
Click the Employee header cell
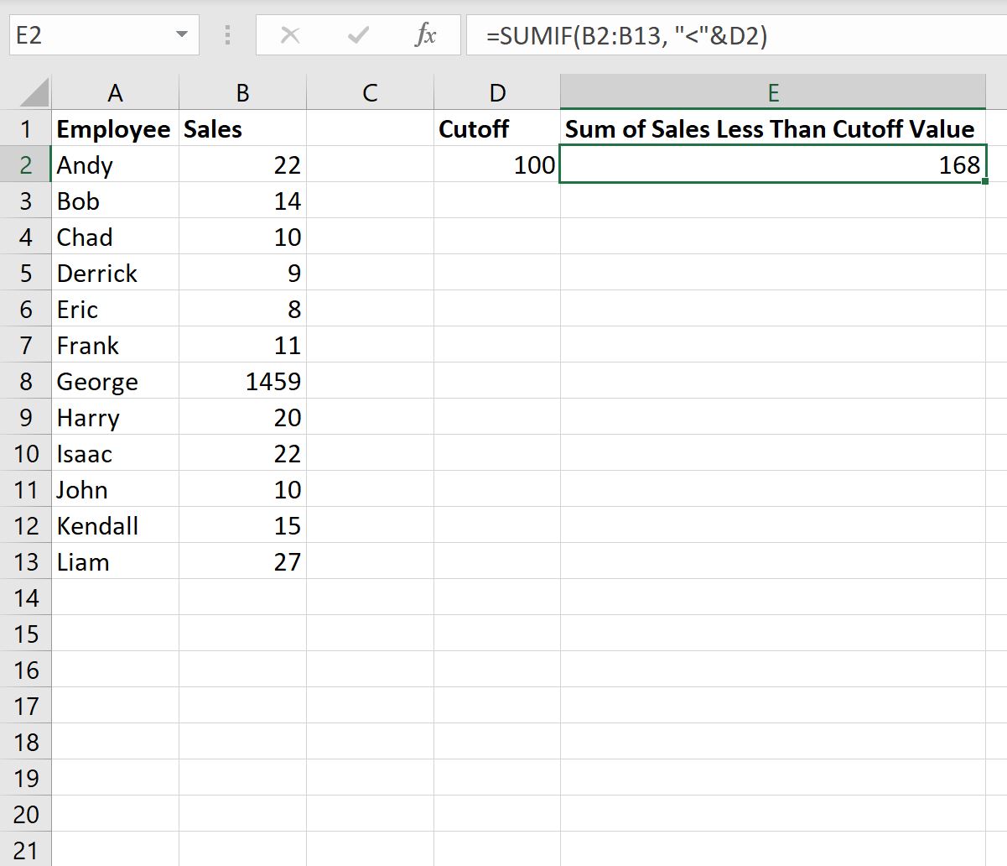point(114,128)
